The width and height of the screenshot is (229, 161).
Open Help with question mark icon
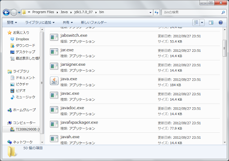pyautogui.click(x=221, y=22)
